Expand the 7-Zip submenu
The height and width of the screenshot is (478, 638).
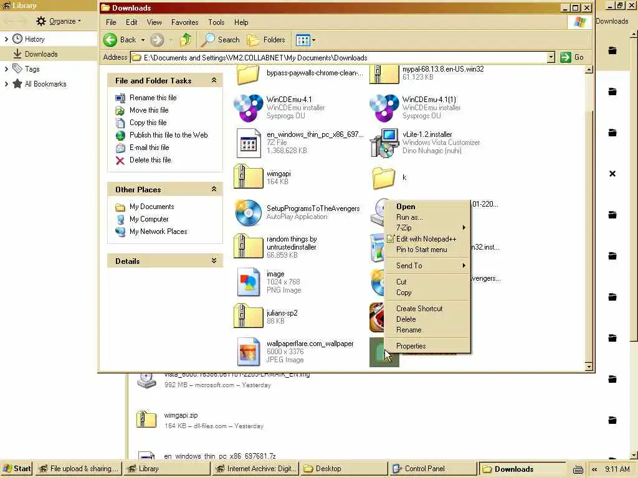427,228
